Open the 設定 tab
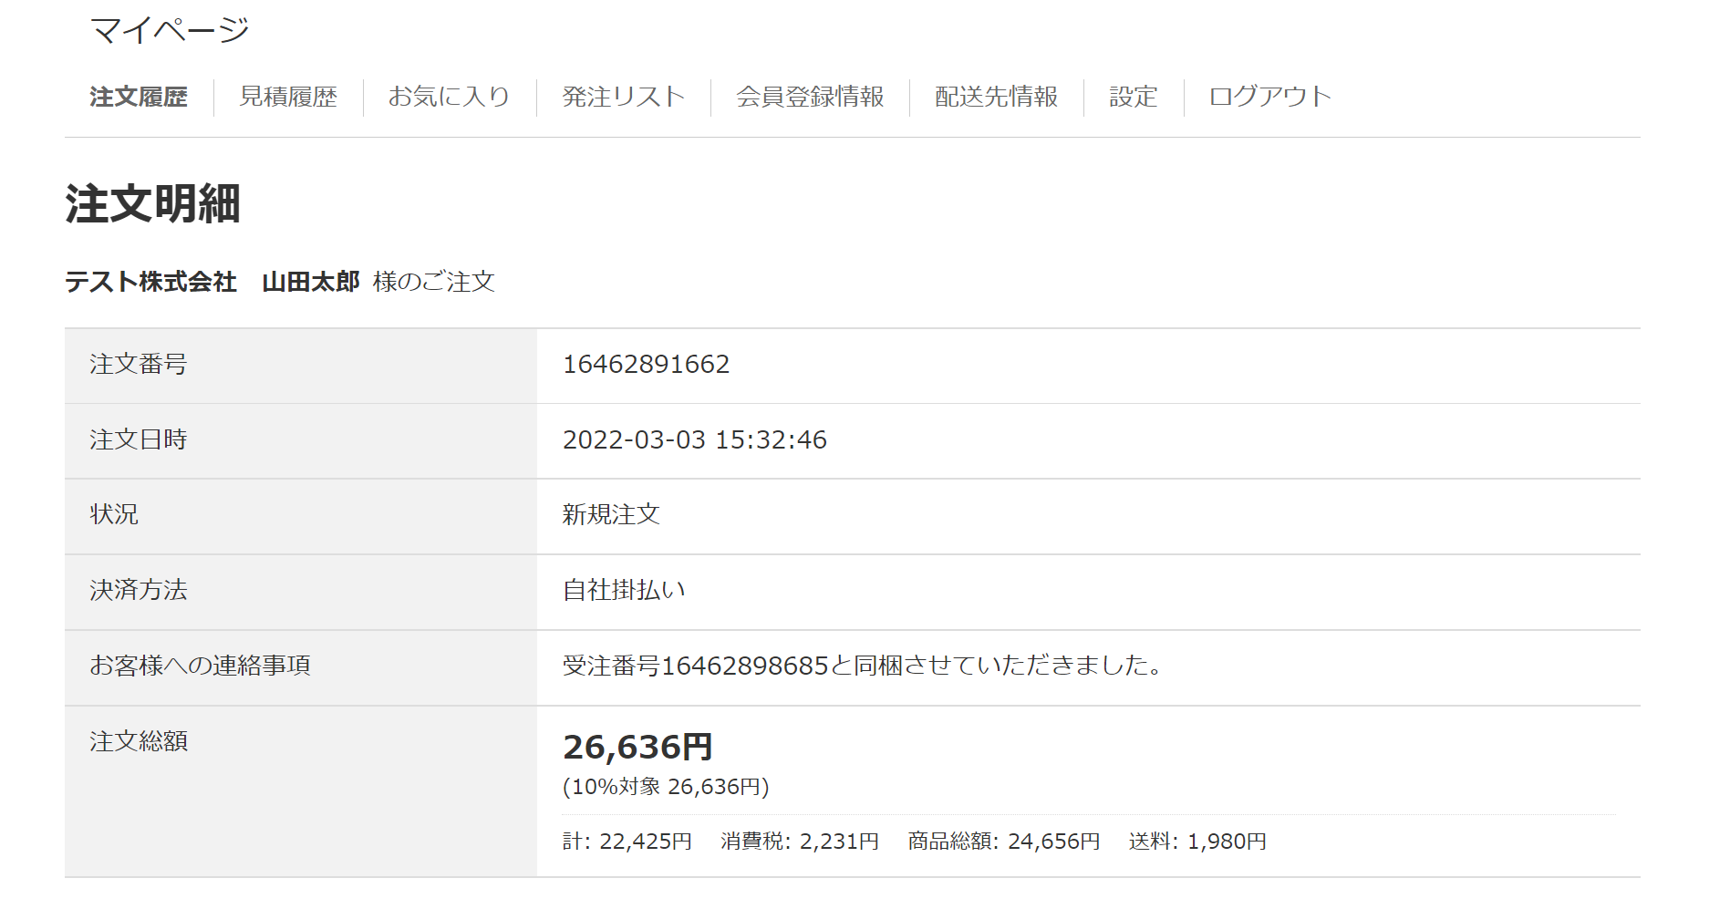 point(1134,97)
